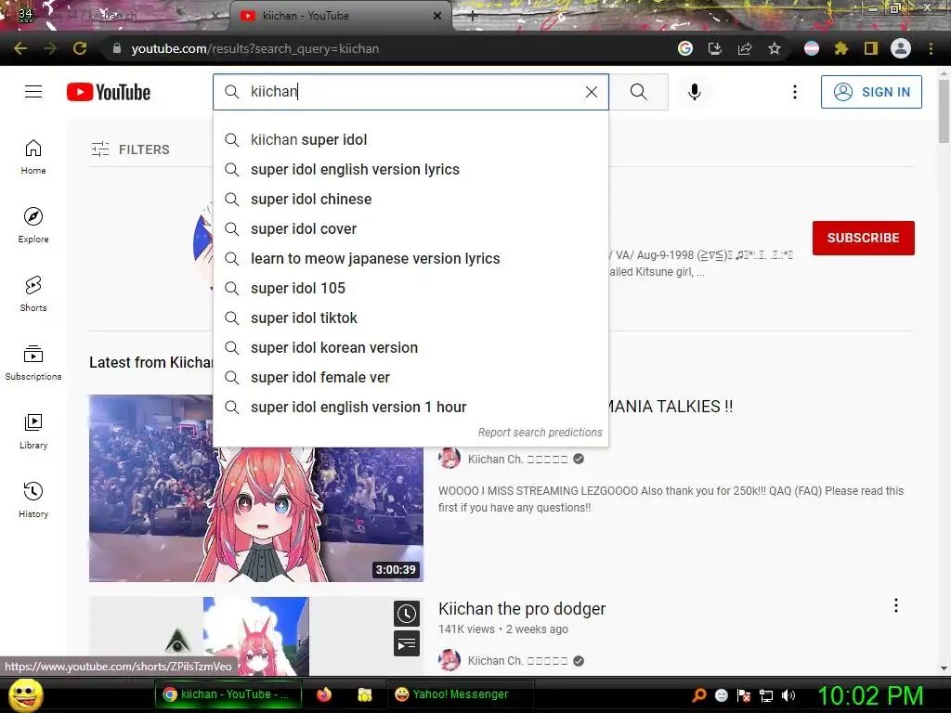
Task: Select suggestion 'super idol korean version'
Action: (410, 347)
